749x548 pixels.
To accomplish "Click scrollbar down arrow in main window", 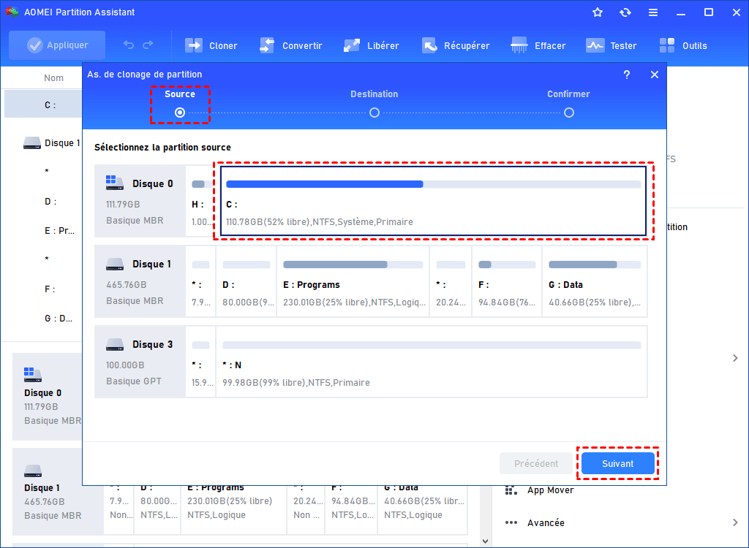I will 486,541.
